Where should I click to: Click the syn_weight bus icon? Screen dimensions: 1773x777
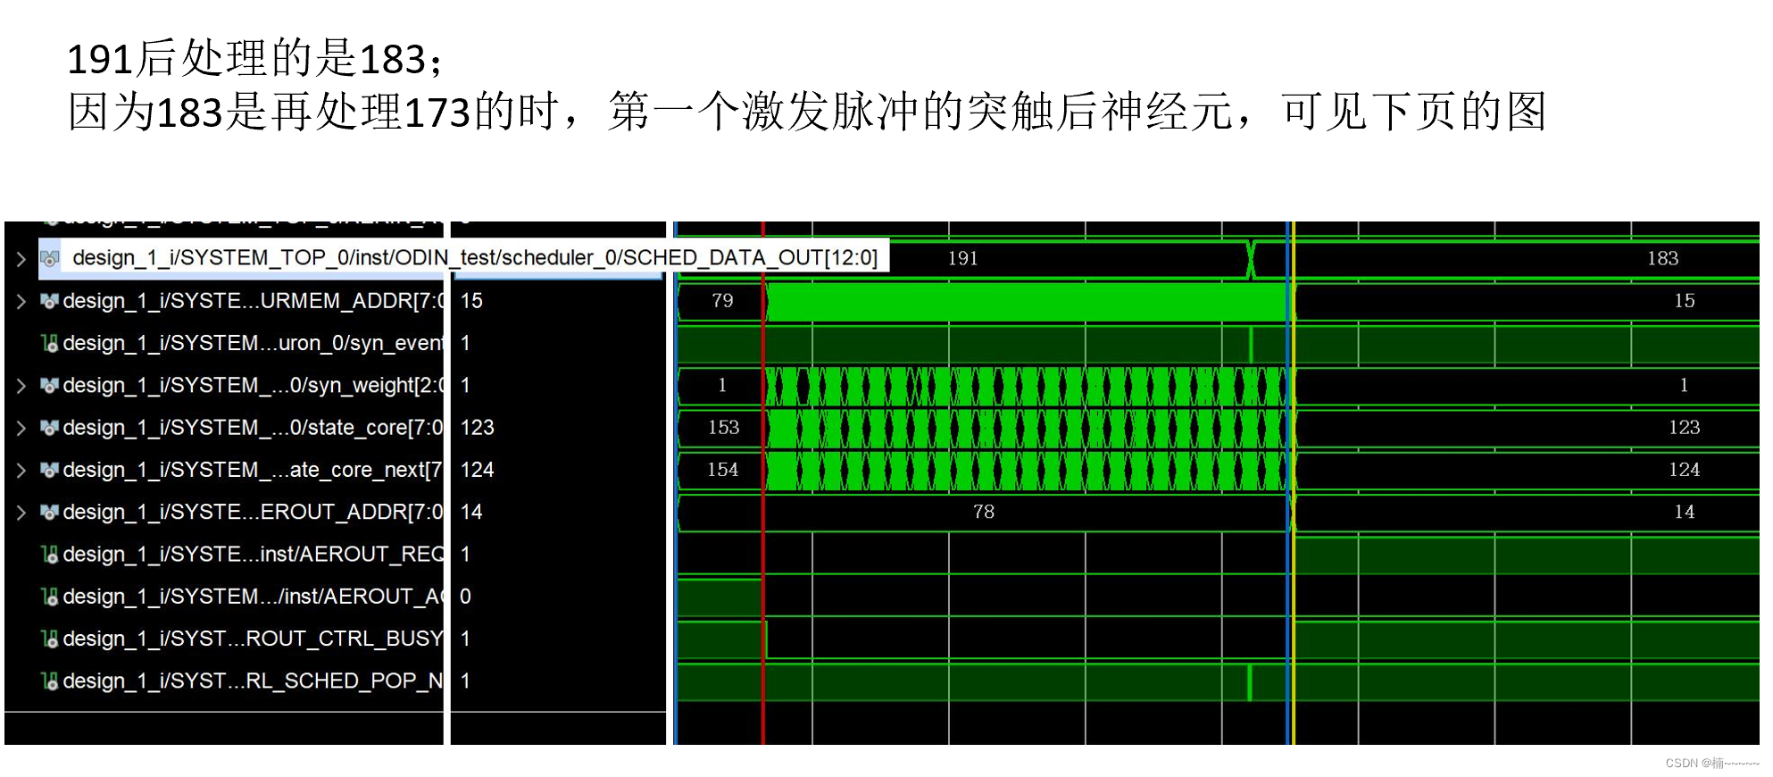point(50,386)
